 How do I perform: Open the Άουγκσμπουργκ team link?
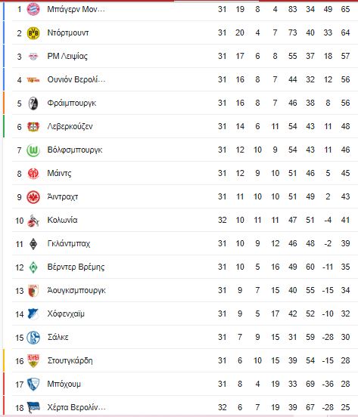(76, 290)
